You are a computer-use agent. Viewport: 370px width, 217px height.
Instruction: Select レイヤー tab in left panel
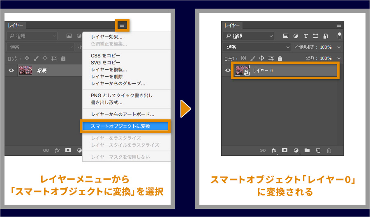(15, 25)
